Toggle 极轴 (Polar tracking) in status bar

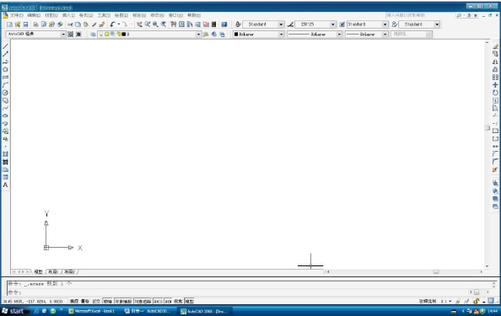tap(108, 301)
